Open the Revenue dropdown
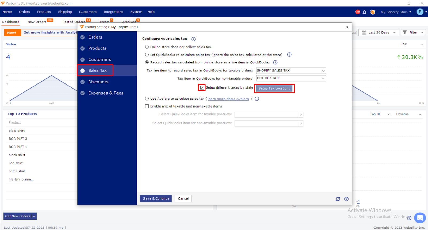 click(x=408, y=114)
